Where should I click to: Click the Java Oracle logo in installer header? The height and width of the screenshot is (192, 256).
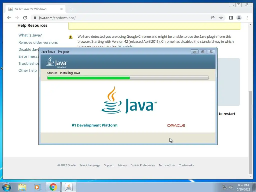(x=57, y=62)
